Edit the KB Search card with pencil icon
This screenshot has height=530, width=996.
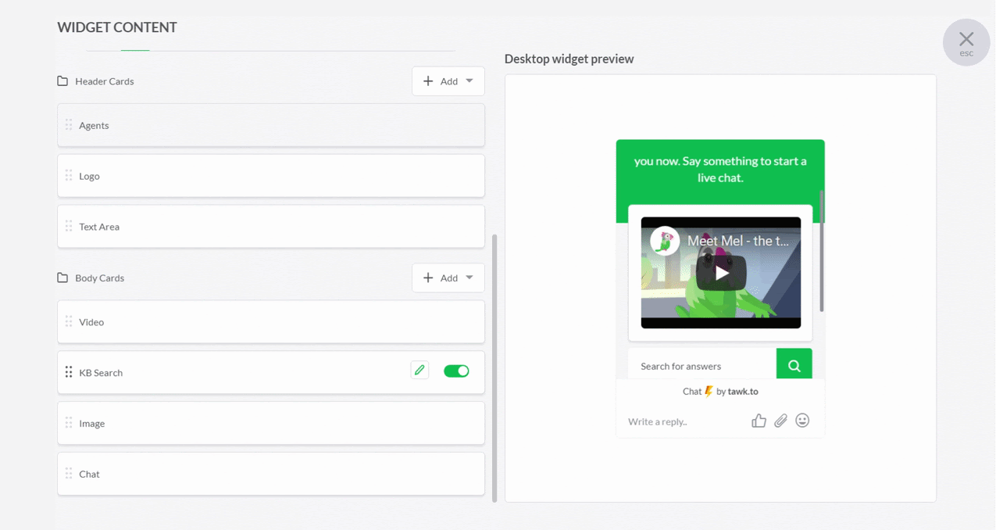[x=419, y=371]
